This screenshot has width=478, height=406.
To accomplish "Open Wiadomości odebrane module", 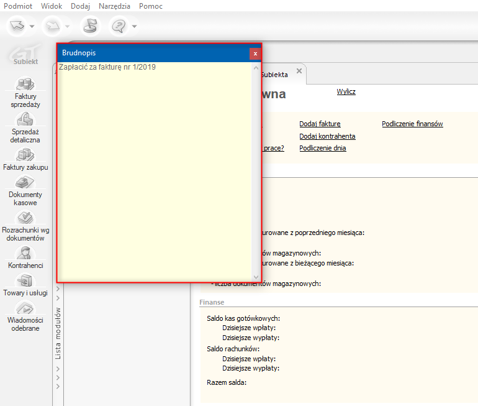I will click(x=25, y=316).
